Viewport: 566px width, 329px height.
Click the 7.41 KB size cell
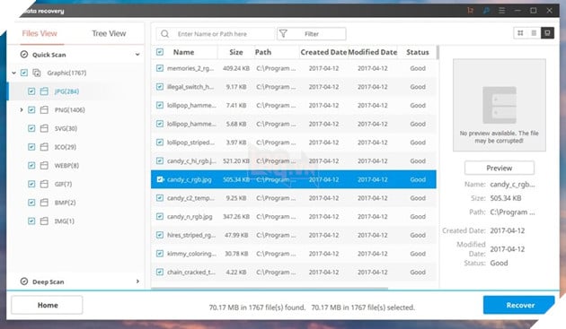pos(236,105)
